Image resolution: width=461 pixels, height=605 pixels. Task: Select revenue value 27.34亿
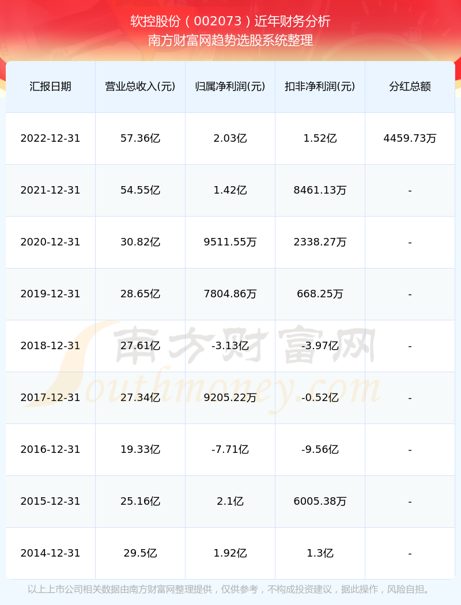coord(141,398)
